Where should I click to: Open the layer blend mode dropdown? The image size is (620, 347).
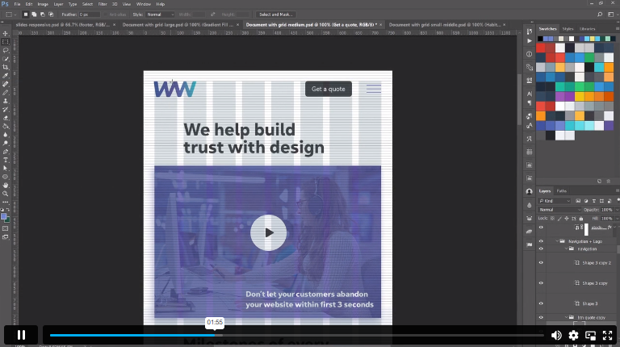560,210
